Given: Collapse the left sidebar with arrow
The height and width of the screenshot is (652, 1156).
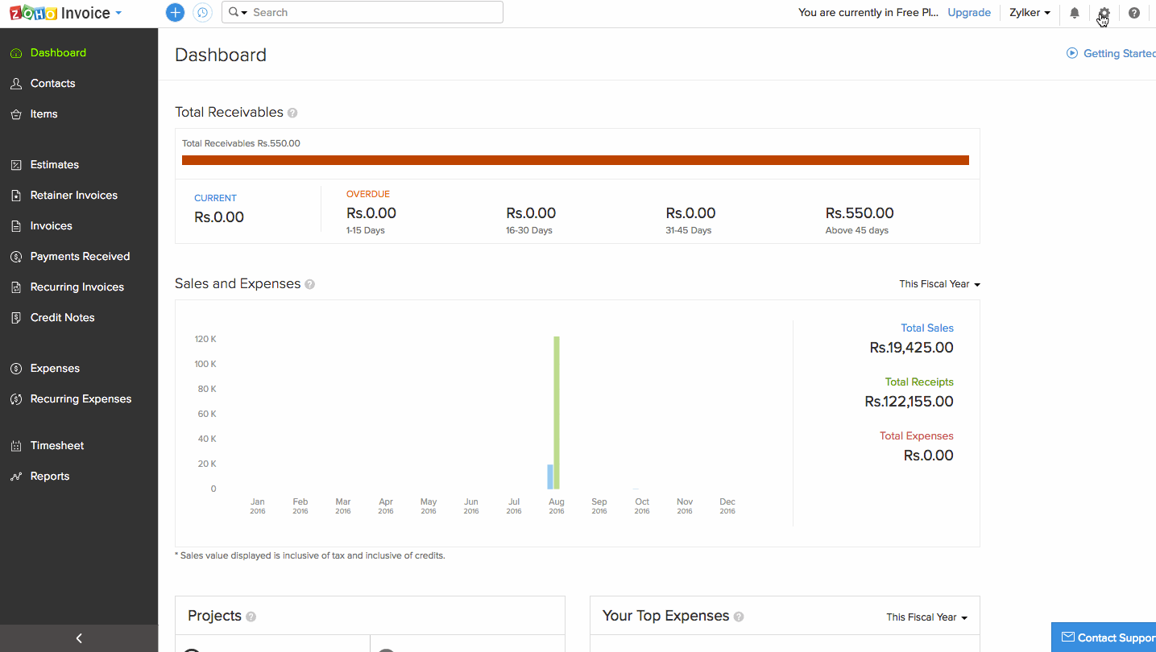Looking at the screenshot, I should 79,638.
